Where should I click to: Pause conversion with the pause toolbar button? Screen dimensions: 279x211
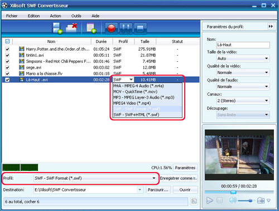[126, 28]
